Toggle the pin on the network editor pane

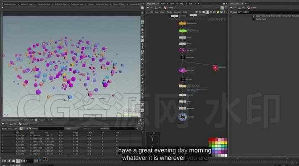click(x=222, y=8)
